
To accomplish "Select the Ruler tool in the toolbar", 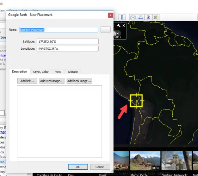I will point(122,17).
